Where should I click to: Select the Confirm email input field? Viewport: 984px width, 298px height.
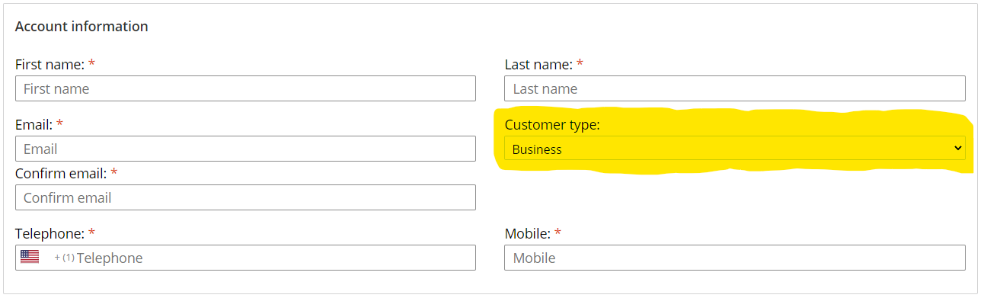click(245, 197)
